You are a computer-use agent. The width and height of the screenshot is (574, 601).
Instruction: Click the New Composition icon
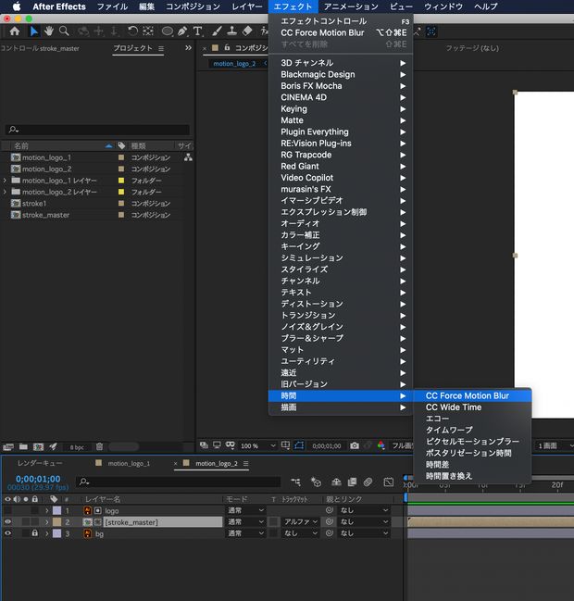coord(38,446)
